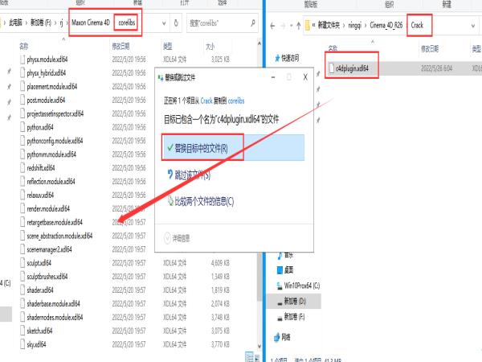Image resolution: width=482 pixels, height=362 pixels.
Task: Select scene_abstraction.module.xdl64 file
Action: click(x=56, y=236)
